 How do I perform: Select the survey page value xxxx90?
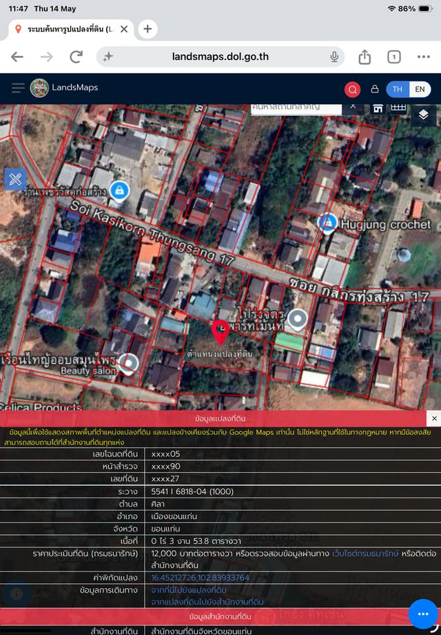(x=166, y=466)
